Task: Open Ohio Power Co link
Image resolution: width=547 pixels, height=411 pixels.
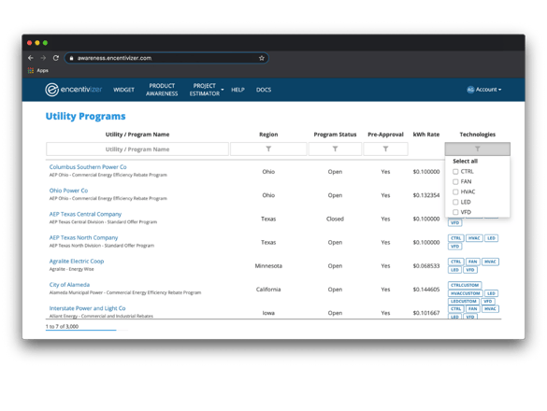Action: tap(68, 191)
